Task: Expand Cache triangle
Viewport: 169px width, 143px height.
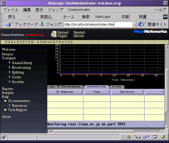Action: tap(10, 77)
